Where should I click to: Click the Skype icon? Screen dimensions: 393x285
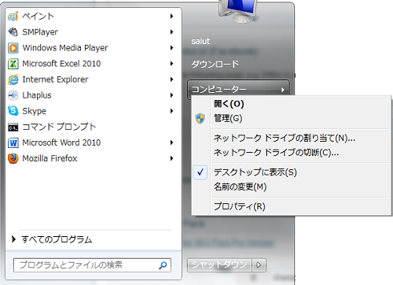coord(13,111)
